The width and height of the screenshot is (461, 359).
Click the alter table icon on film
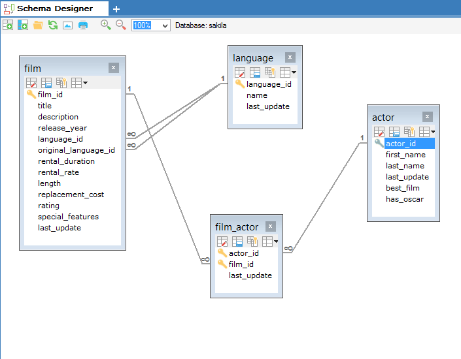(31, 83)
